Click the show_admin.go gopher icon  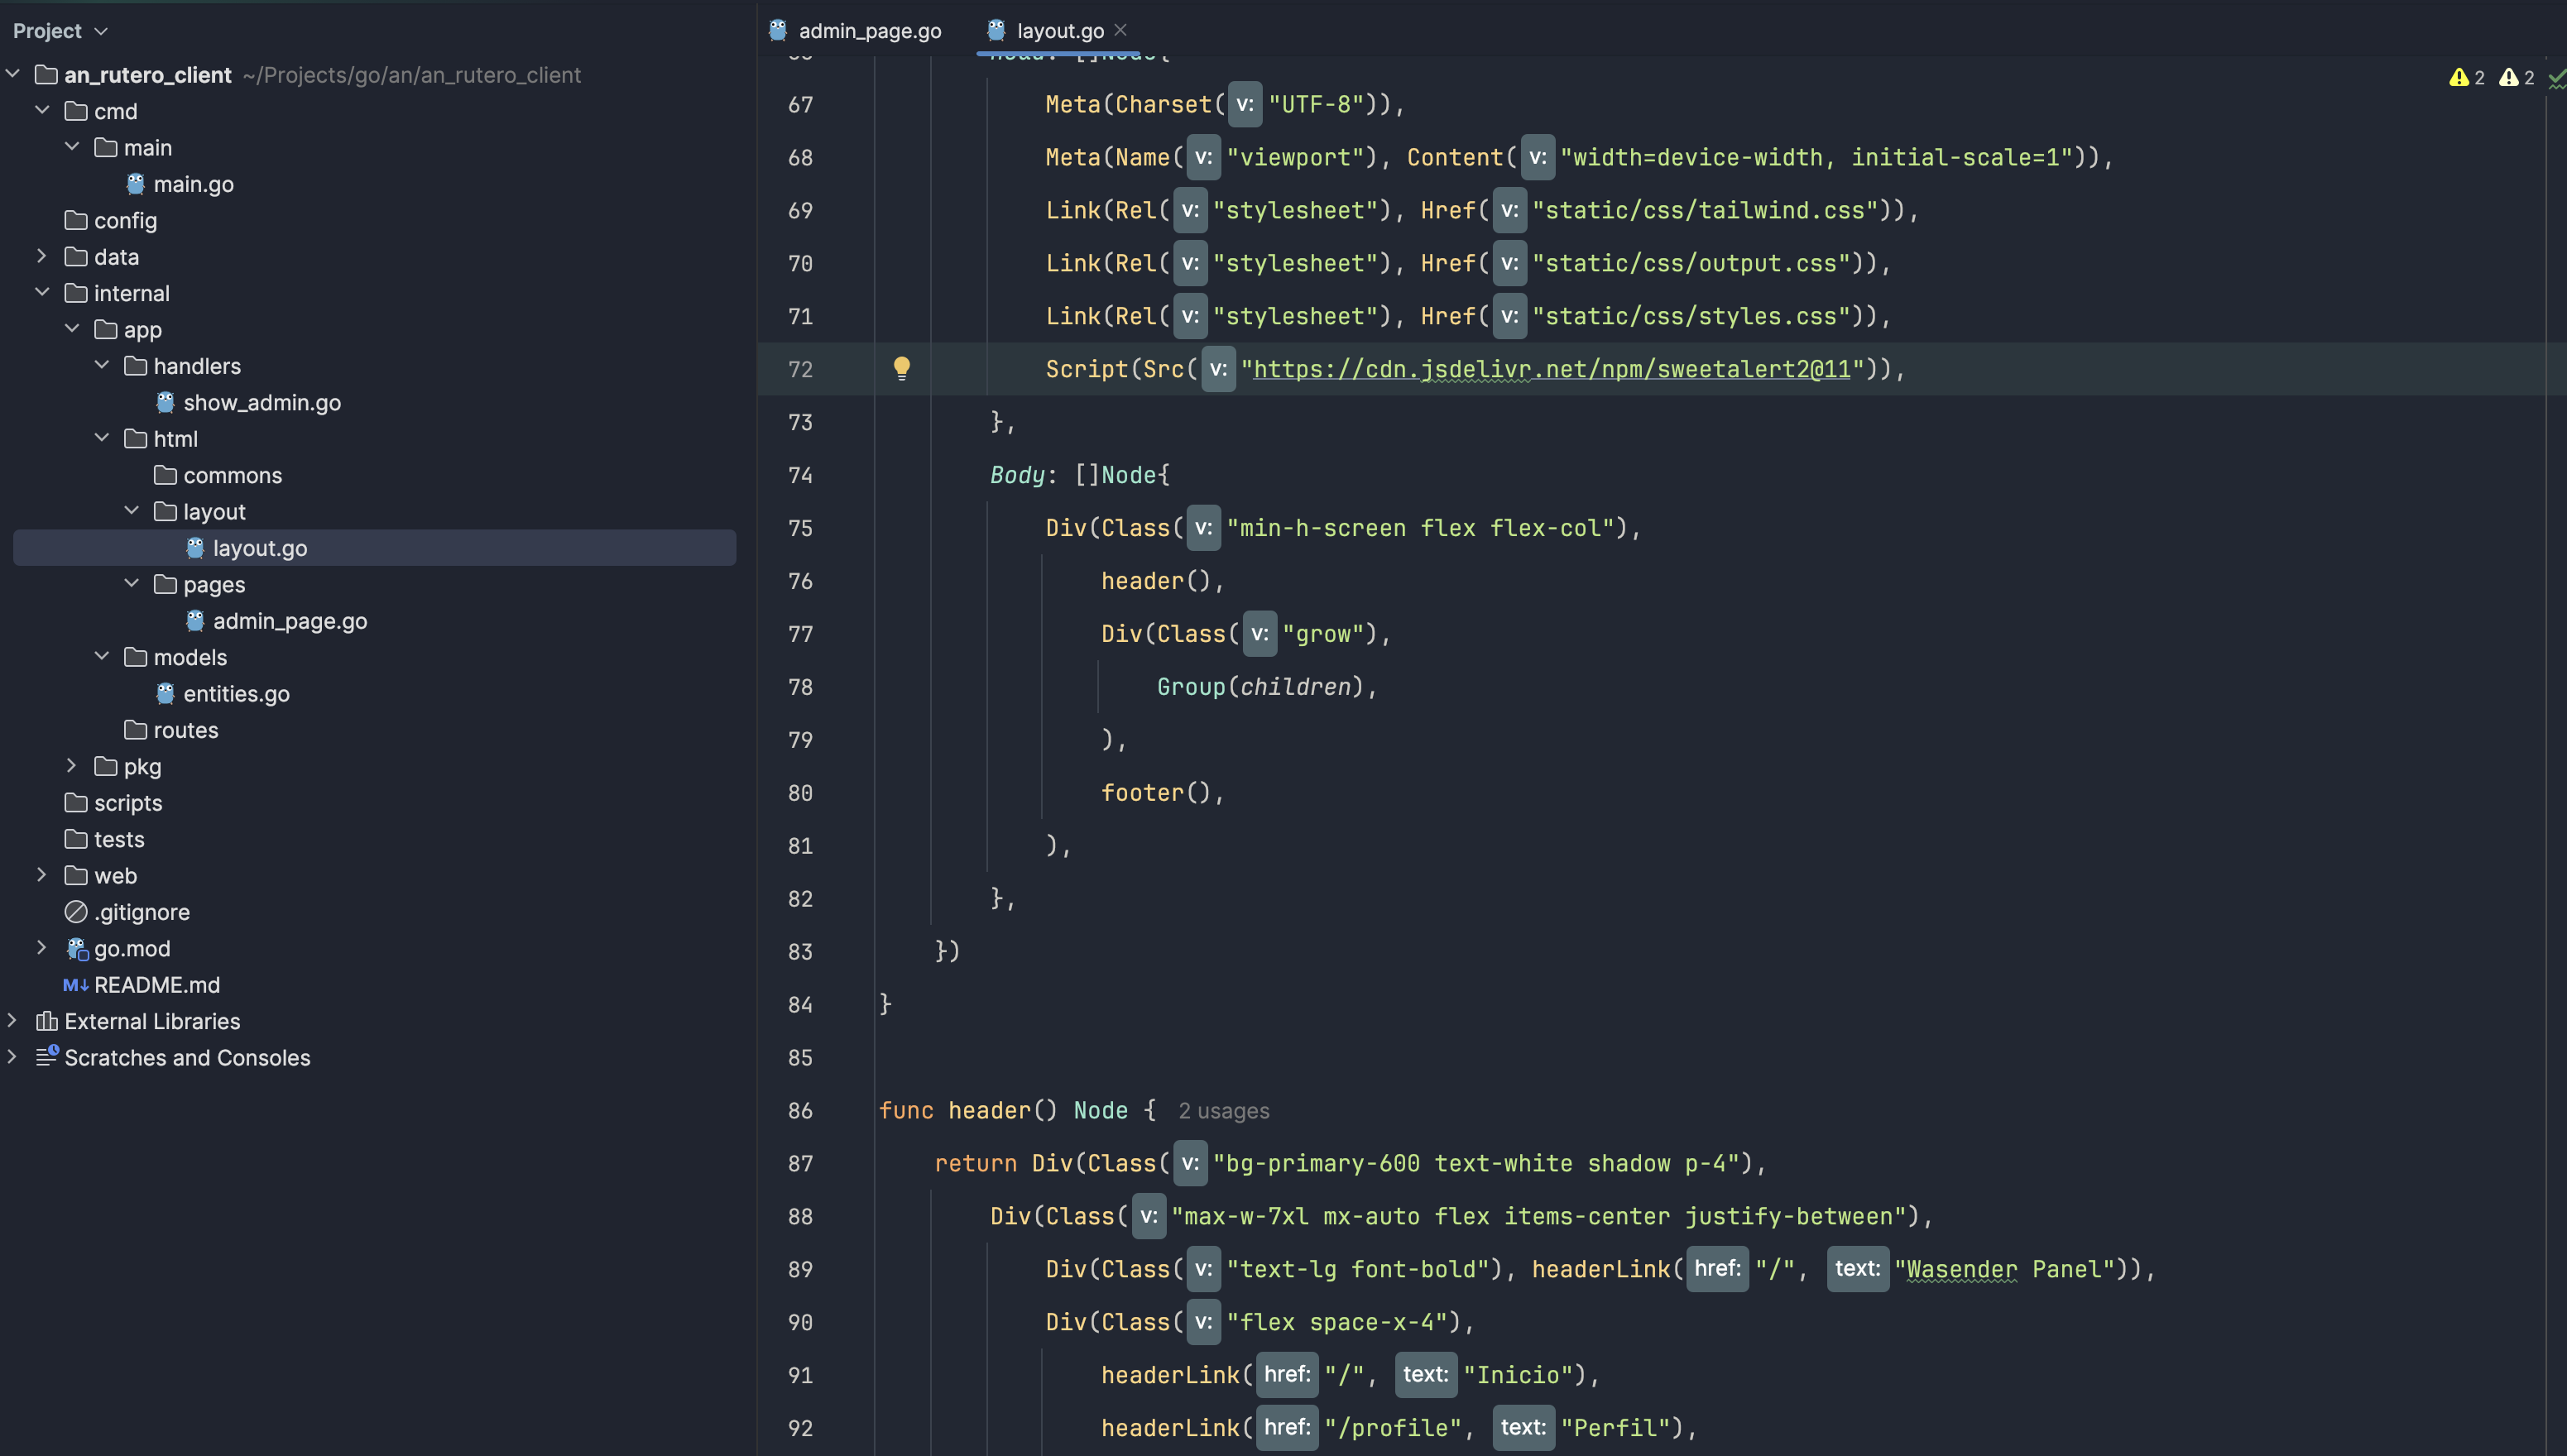coord(165,402)
